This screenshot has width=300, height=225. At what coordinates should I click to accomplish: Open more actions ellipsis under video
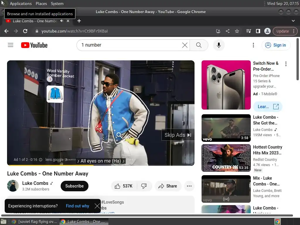(189, 186)
